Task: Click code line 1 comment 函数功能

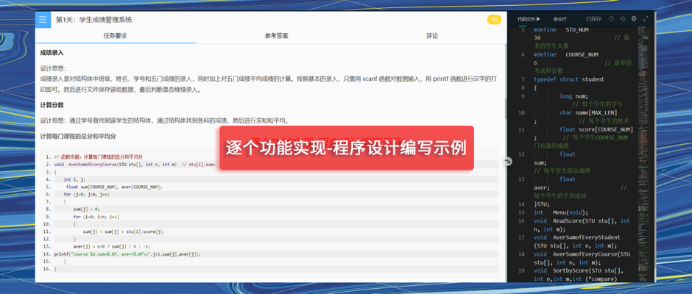Action: pyautogui.click(x=98, y=157)
